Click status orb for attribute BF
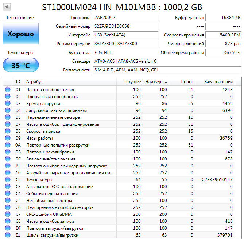Image resolution: width=244 pixels, height=241 pixels. [x=8, y=166]
